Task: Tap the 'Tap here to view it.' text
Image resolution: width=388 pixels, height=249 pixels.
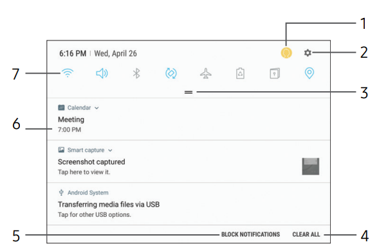Action: [x=84, y=172]
